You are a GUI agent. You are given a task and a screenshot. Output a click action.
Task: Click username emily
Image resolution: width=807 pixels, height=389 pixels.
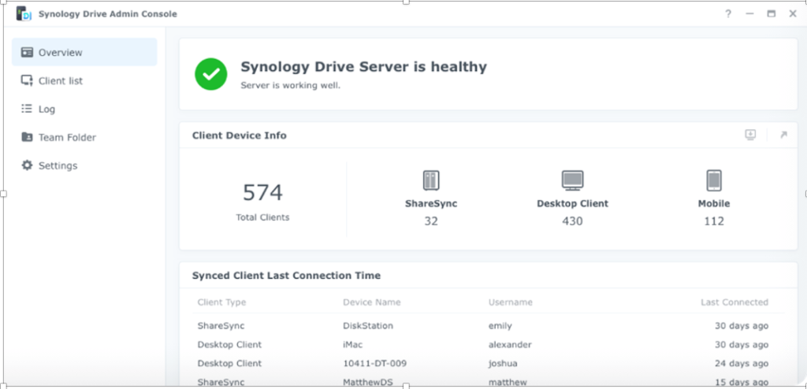500,326
